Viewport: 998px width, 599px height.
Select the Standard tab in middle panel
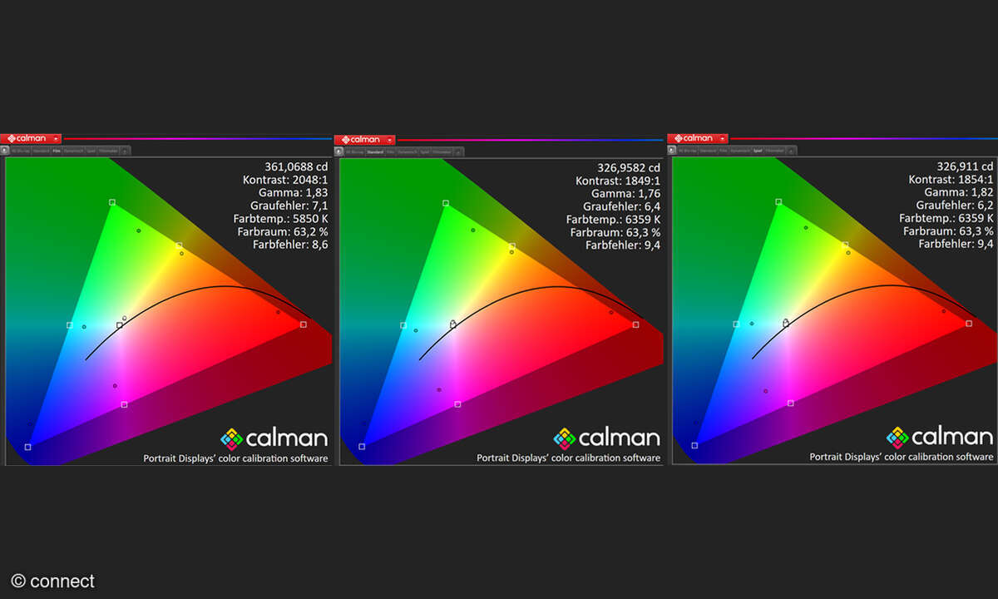377,152
